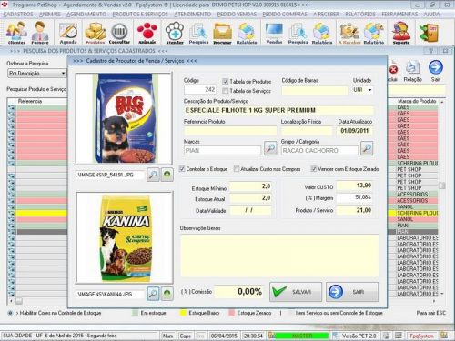This screenshot has width=455, height=341.
Task: Click the magnifier next to Marcas field
Action: tap(270, 148)
